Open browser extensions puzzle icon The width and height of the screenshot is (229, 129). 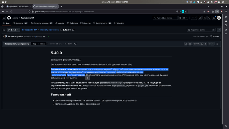pyautogui.click(x=213, y=11)
